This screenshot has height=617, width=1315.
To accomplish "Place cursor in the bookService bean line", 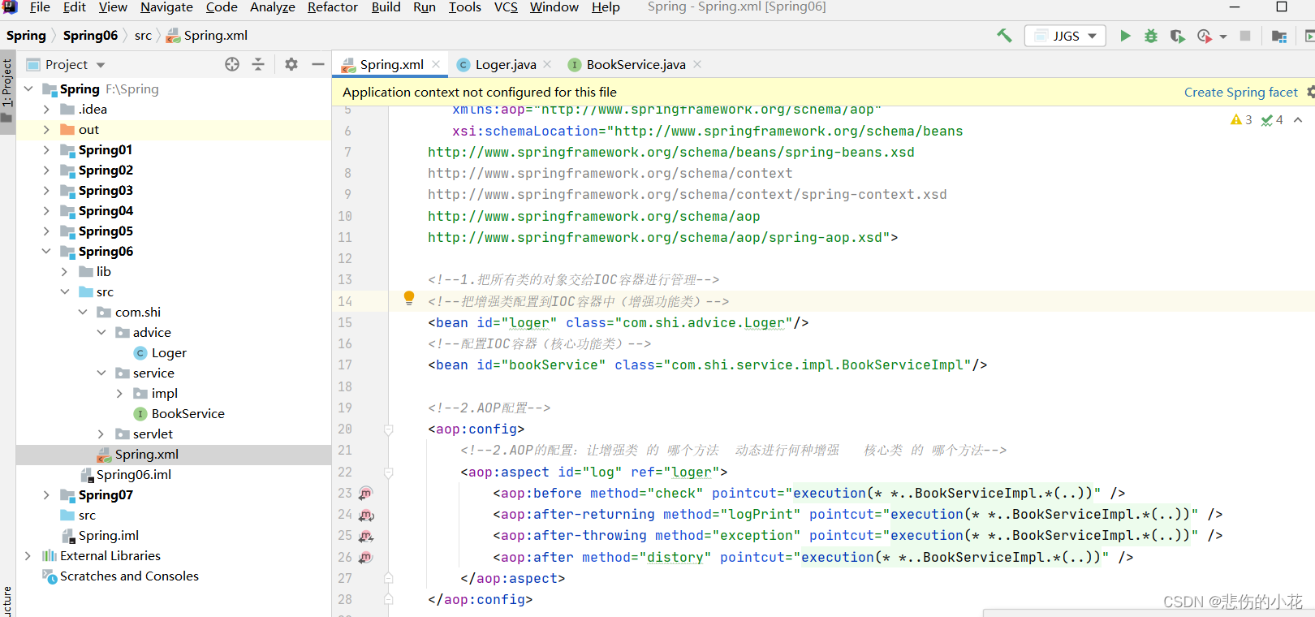I will [707, 365].
